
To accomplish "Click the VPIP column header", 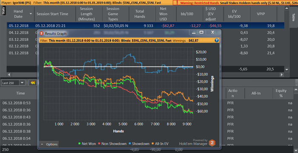I will 264,14.
